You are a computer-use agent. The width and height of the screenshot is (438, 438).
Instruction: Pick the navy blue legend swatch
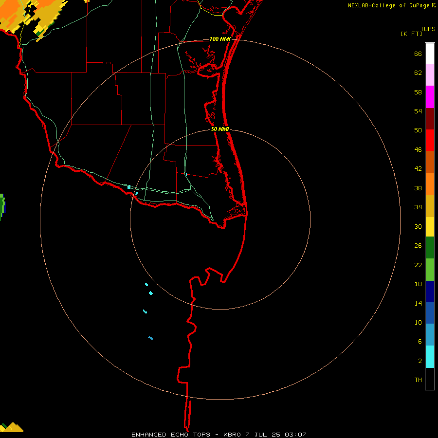430,292
